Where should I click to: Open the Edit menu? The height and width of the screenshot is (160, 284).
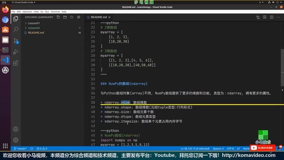[x=19, y=12]
